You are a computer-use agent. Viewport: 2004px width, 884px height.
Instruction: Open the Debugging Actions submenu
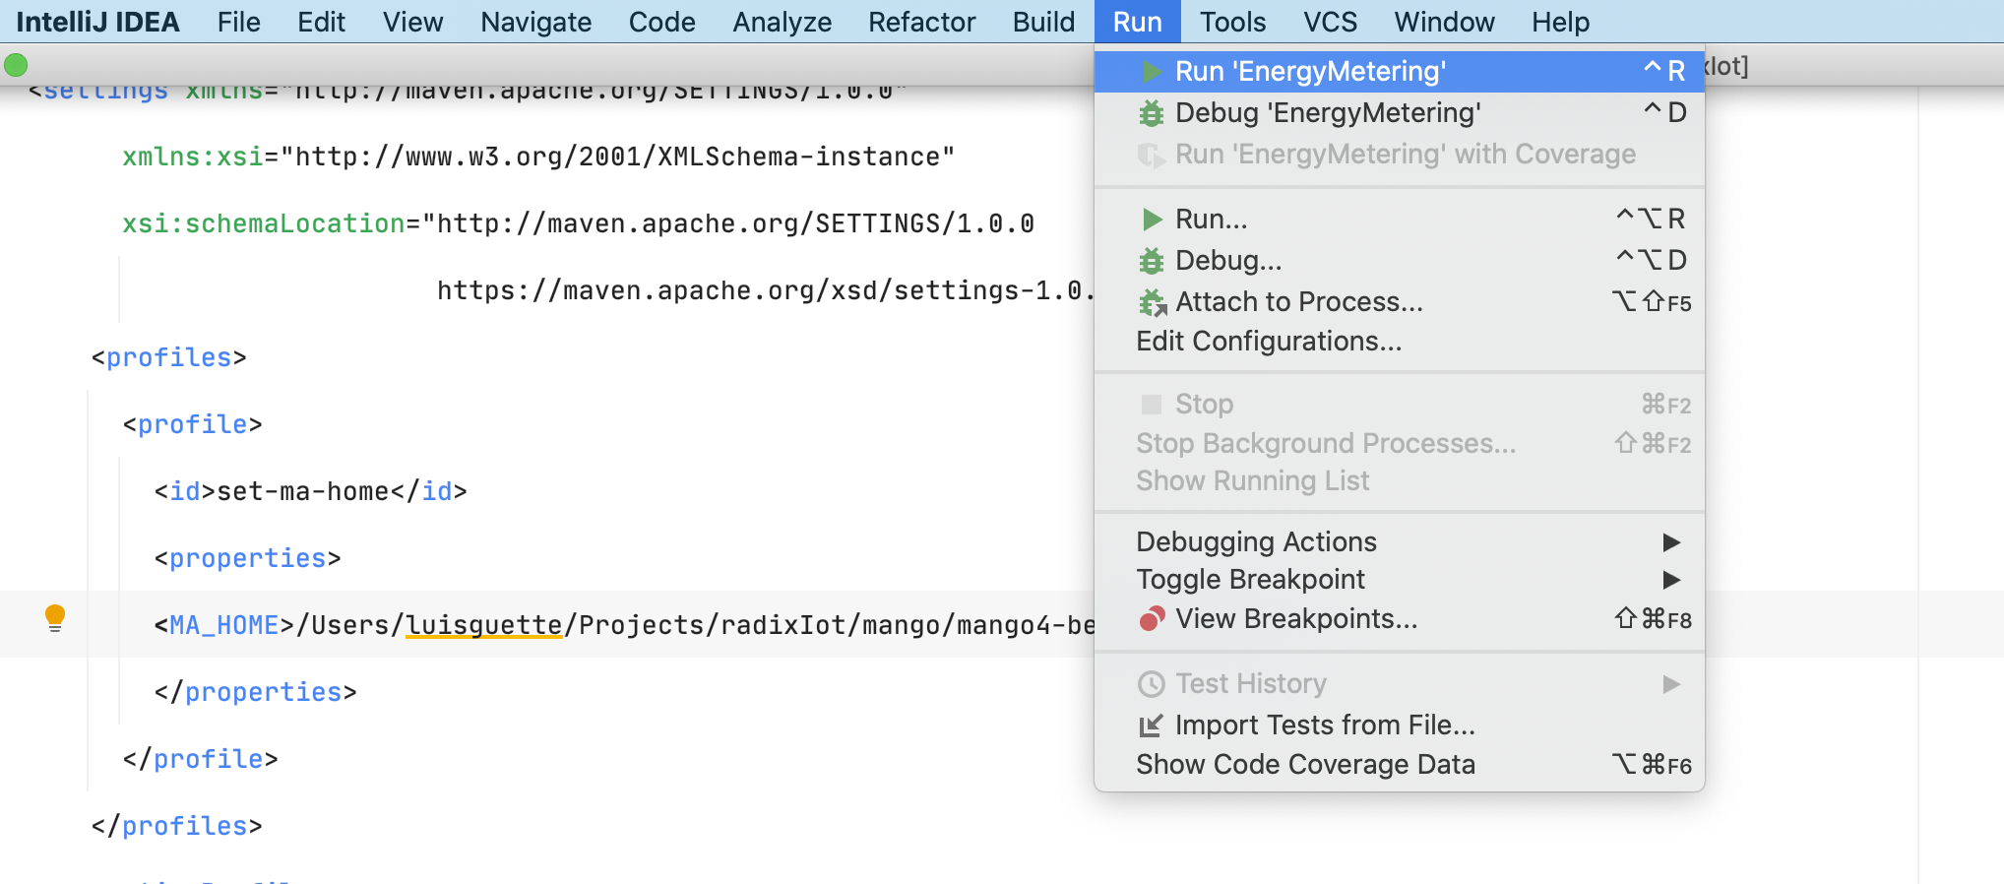pyautogui.click(x=1400, y=542)
